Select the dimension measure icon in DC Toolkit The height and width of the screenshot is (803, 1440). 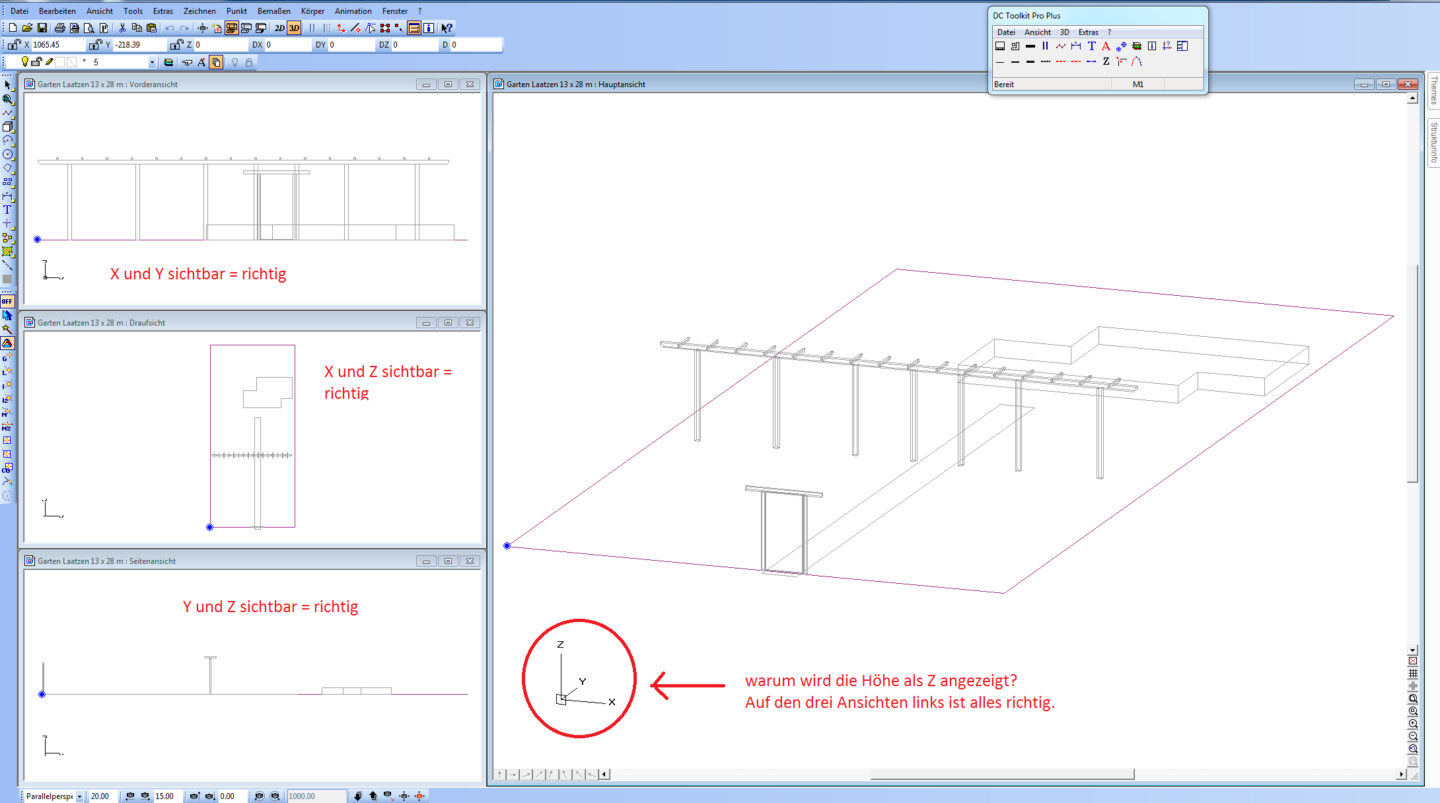click(1076, 46)
